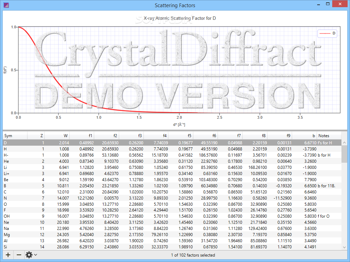Screen dimensions: 350x262
Task: Click the status text 1 of 102 factors selected
Action: point(193,255)
